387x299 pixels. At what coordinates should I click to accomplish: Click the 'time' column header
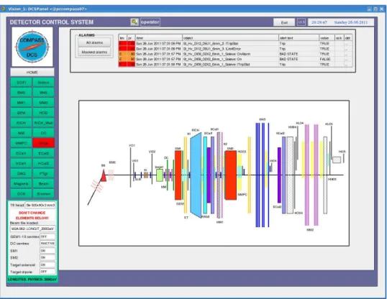point(159,38)
